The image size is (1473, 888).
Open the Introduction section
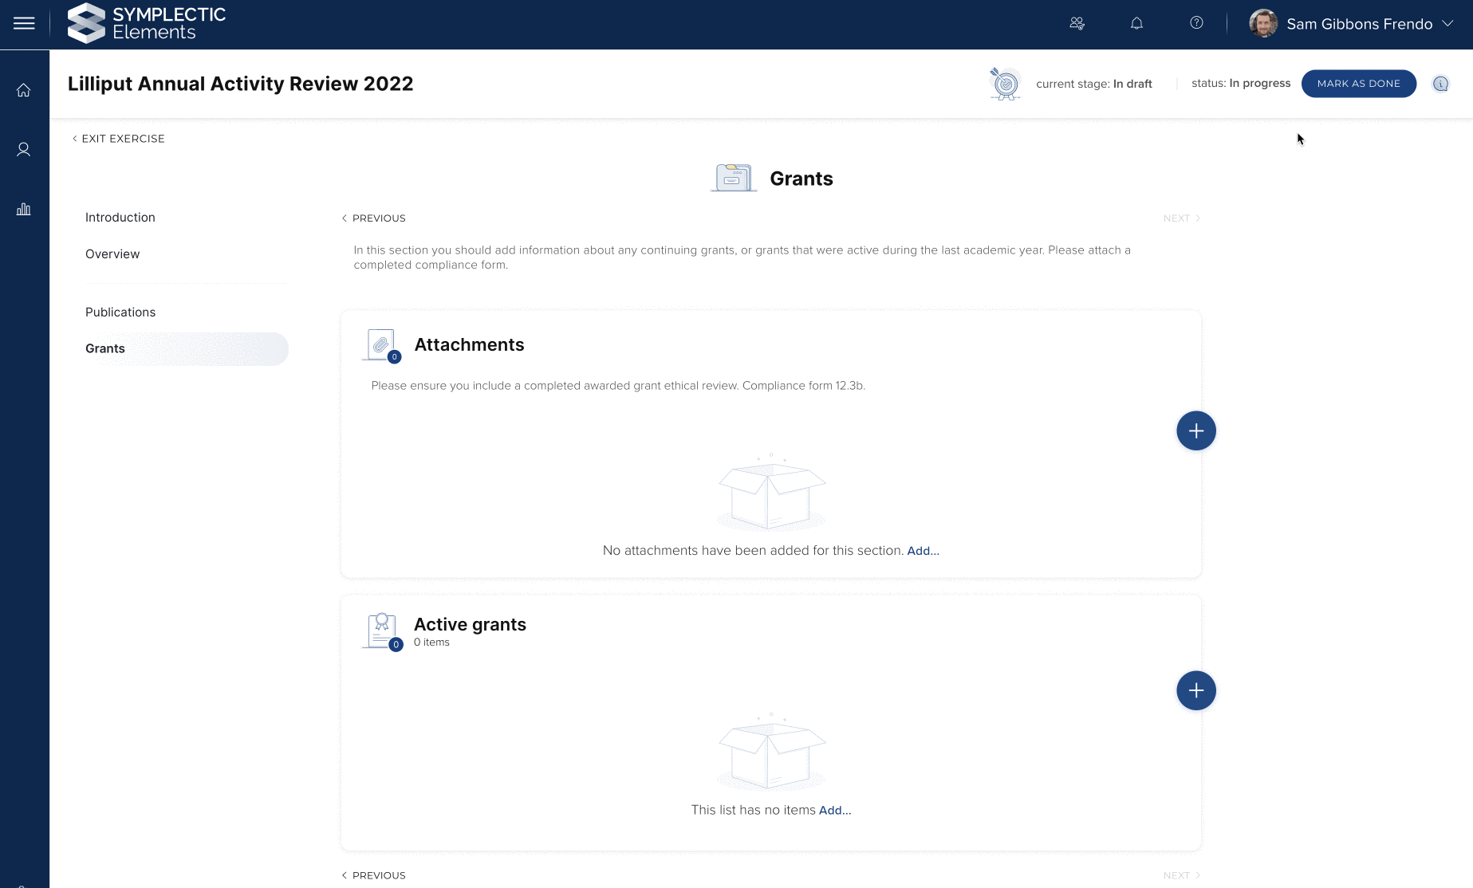(x=120, y=218)
